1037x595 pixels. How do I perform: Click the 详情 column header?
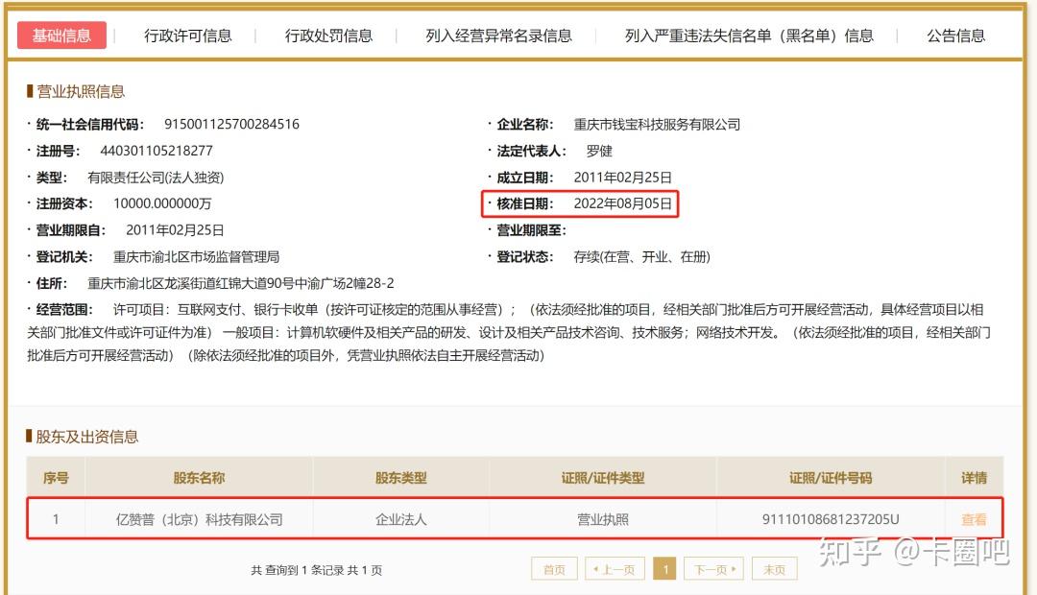(974, 478)
